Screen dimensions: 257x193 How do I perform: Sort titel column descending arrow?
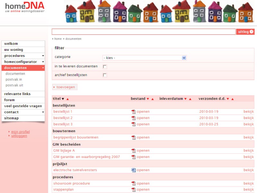pos(63,99)
